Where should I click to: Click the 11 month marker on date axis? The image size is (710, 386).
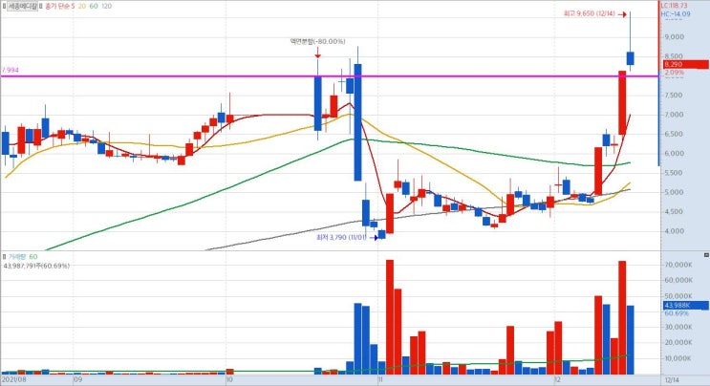point(381,379)
